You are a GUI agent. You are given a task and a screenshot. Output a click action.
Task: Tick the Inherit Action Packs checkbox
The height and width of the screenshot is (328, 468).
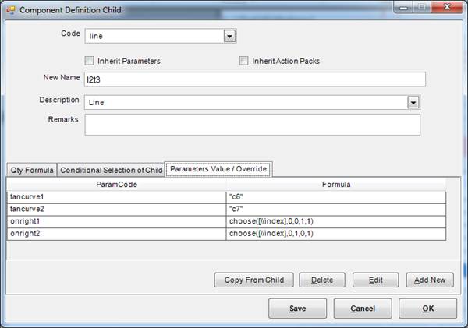point(244,61)
